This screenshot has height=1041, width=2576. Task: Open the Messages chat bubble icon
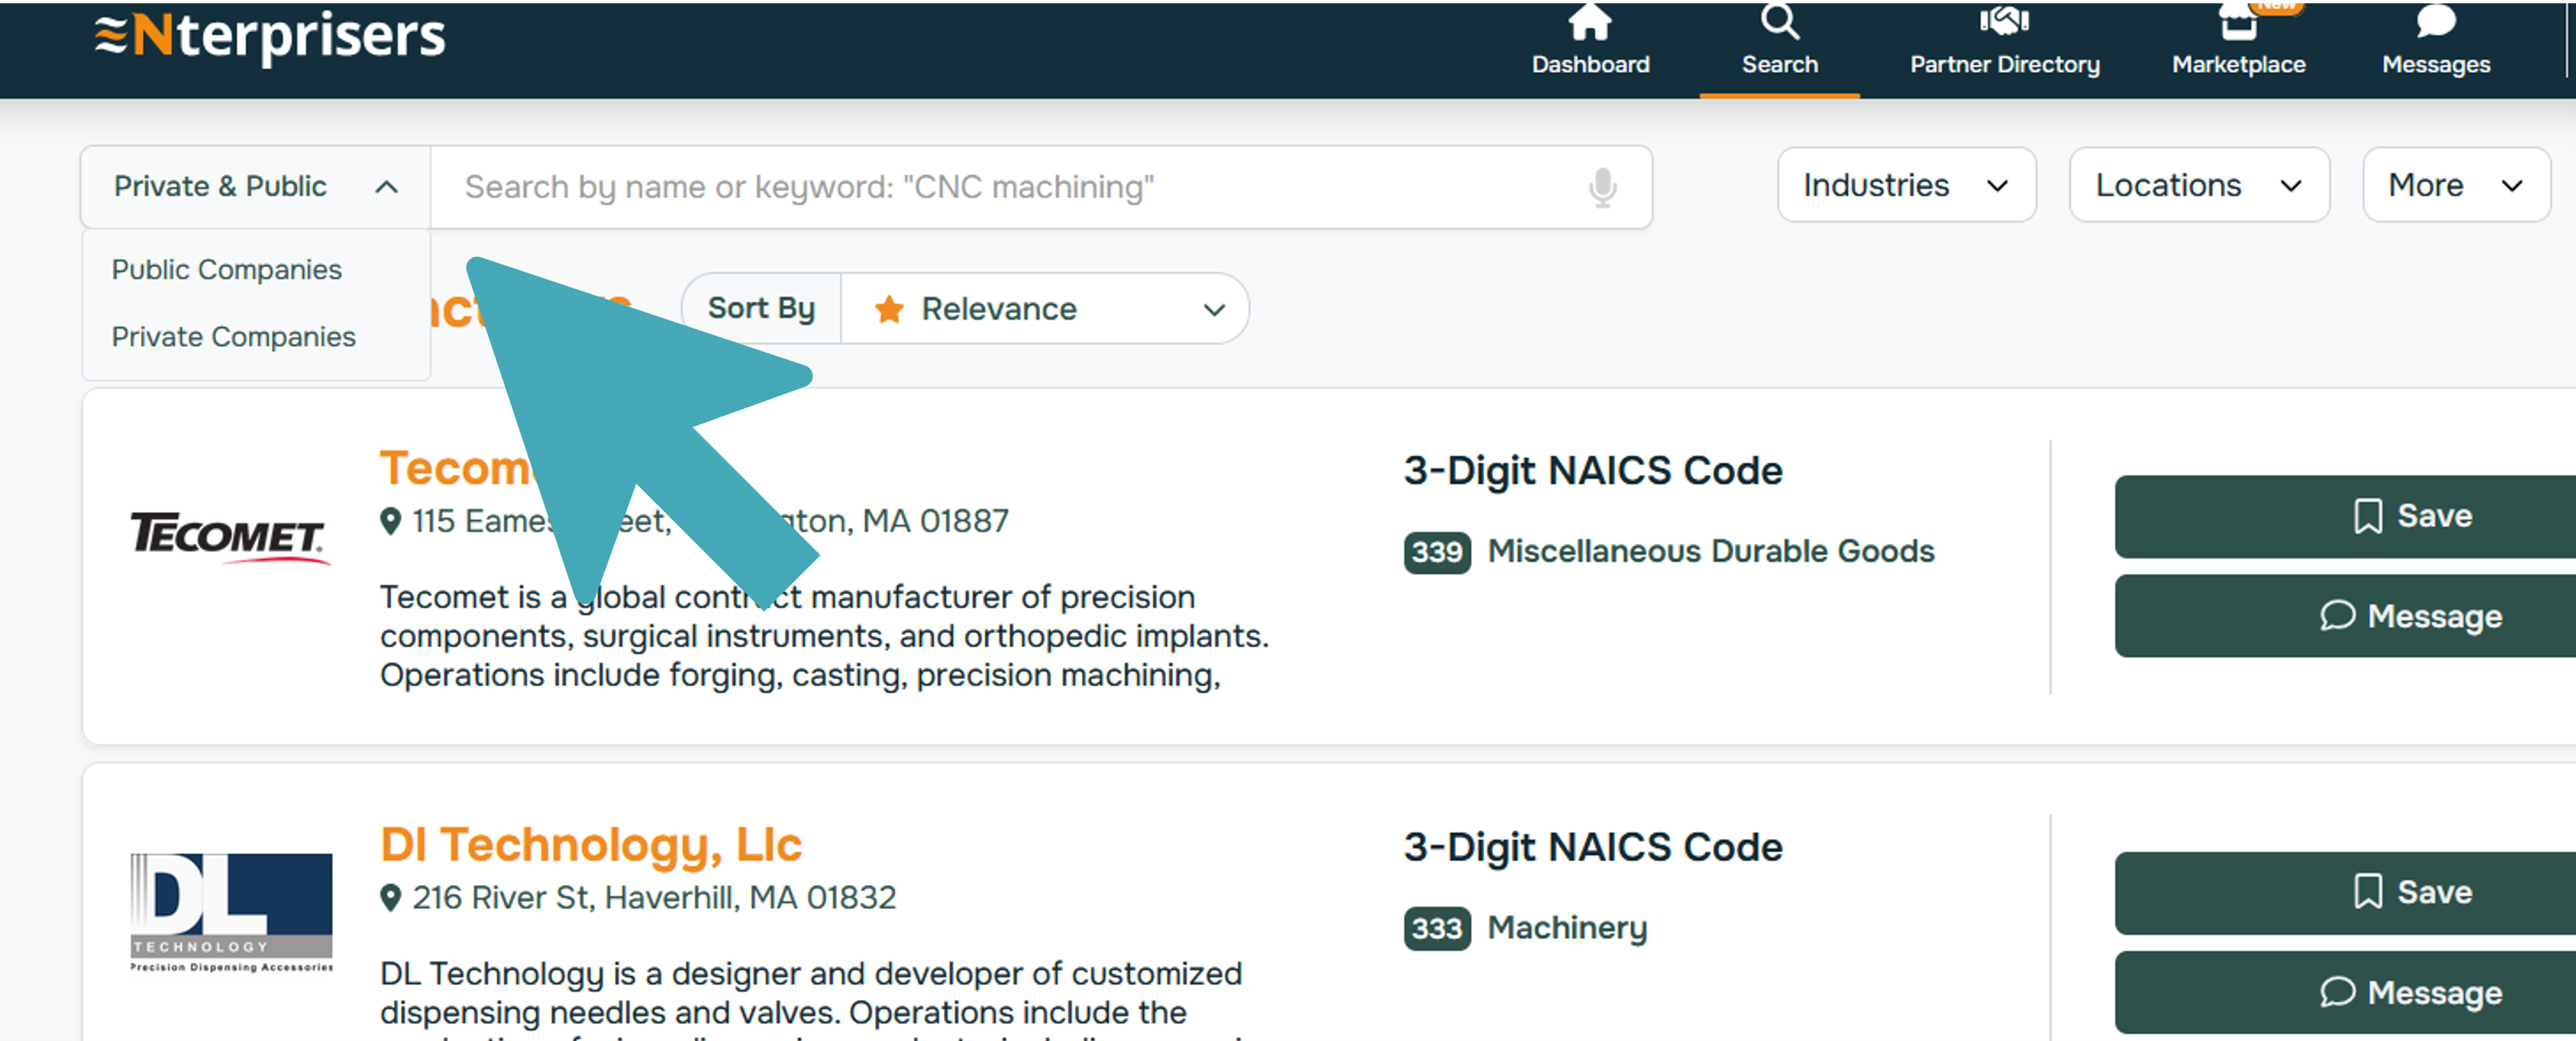click(x=2435, y=21)
